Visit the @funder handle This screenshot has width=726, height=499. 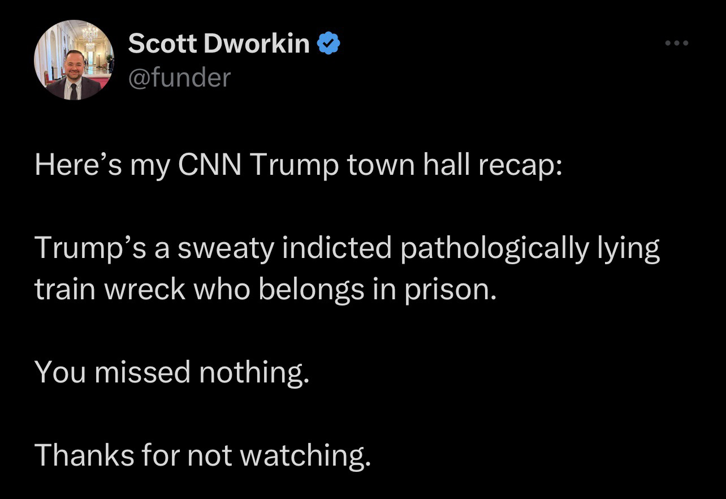[x=180, y=77]
